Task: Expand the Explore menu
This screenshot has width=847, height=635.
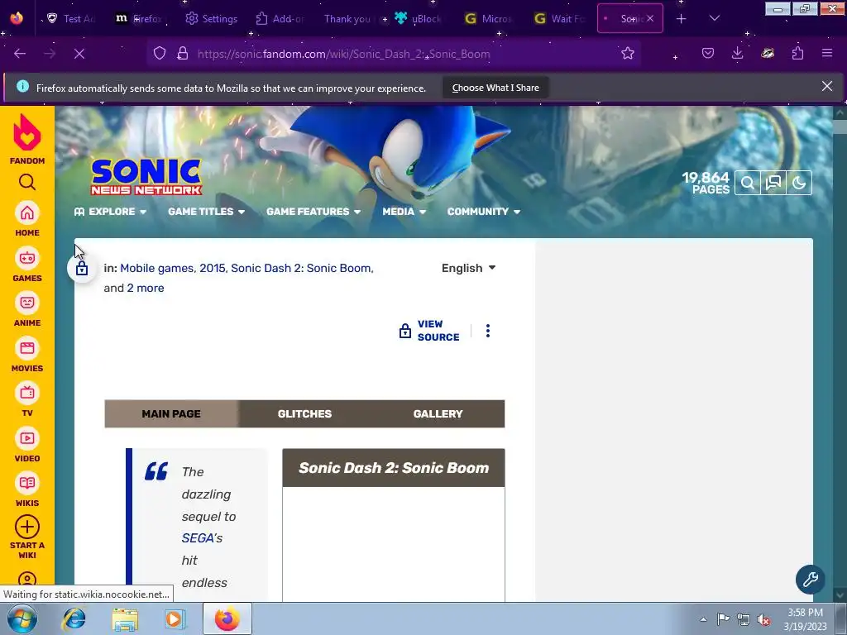Action: 110,212
